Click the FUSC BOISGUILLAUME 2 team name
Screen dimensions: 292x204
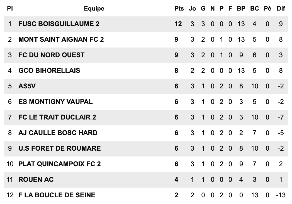[x=59, y=24]
